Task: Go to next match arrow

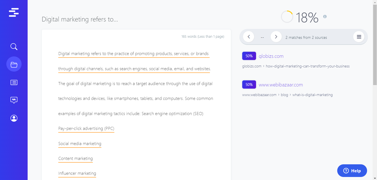Action: (276, 37)
